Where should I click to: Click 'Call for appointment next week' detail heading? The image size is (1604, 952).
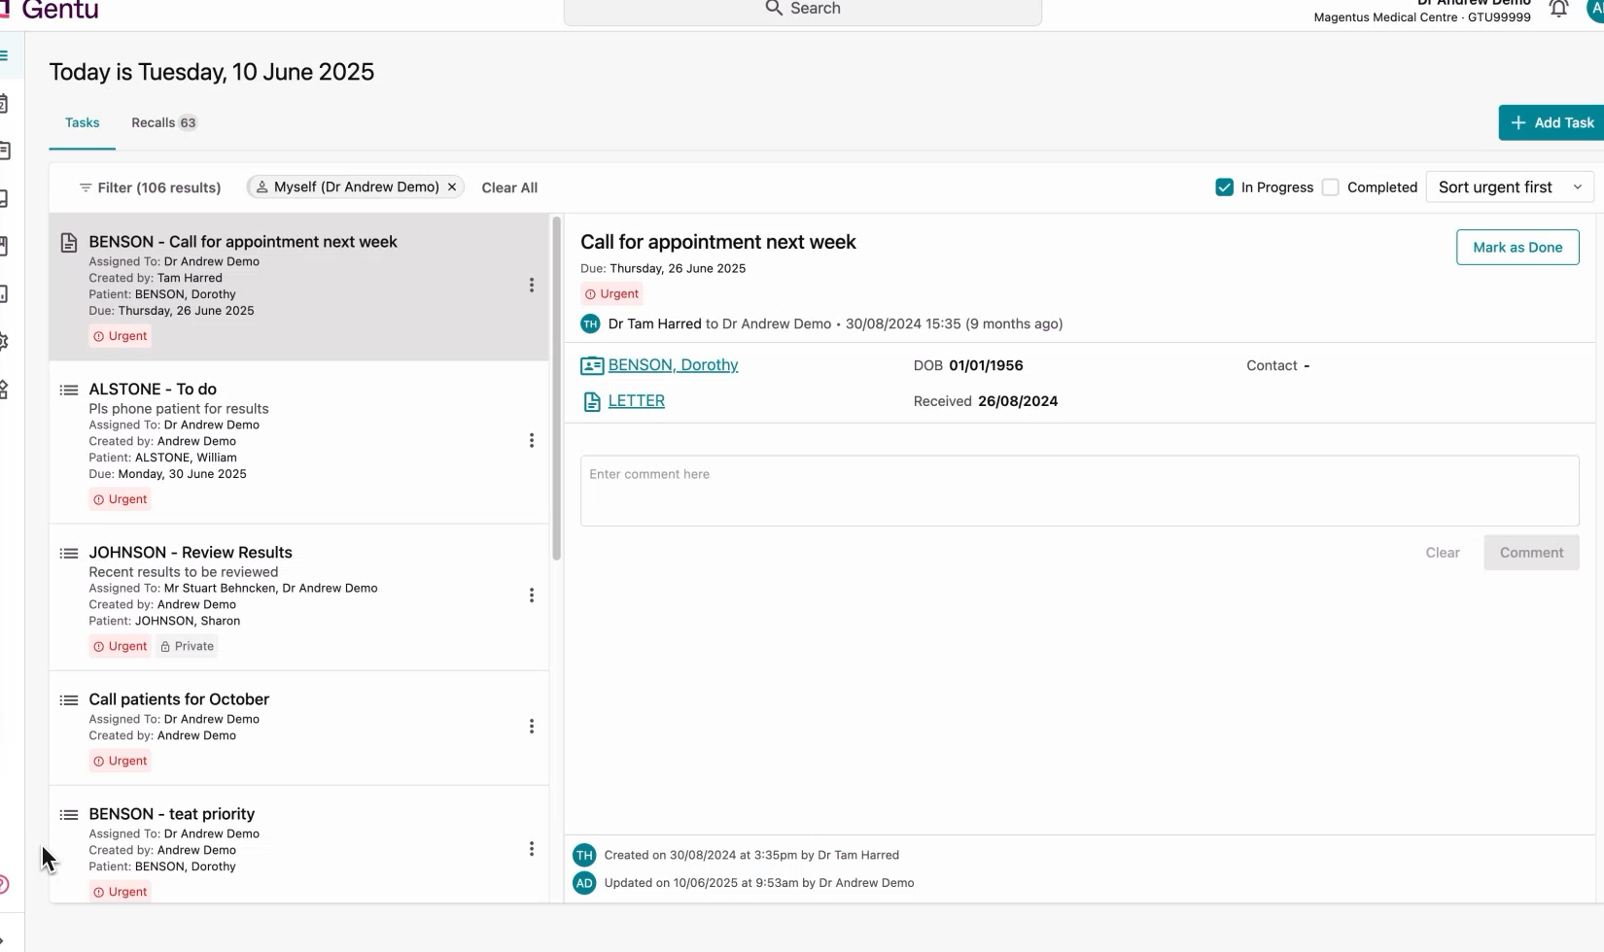(x=718, y=242)
